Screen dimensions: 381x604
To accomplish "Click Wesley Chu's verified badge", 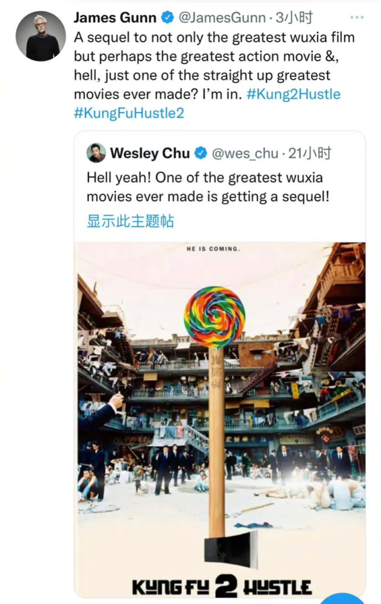I will (x=200, y=153).
